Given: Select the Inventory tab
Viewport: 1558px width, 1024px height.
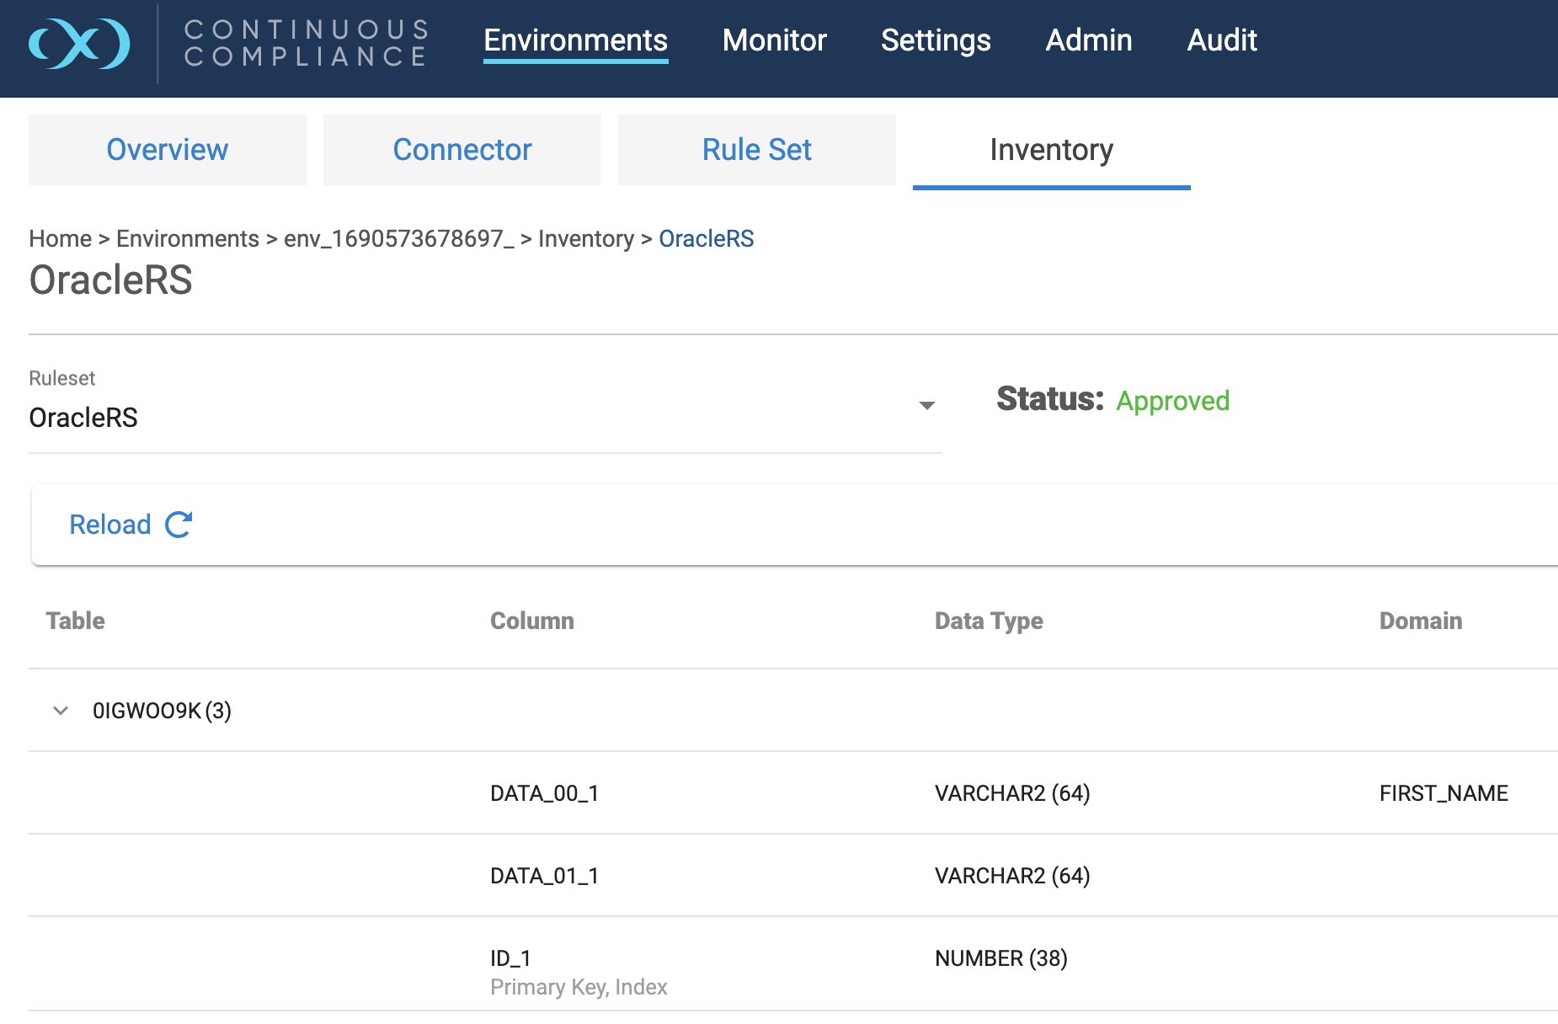Looking at the screenshot, I should [x=1051, y=150].
